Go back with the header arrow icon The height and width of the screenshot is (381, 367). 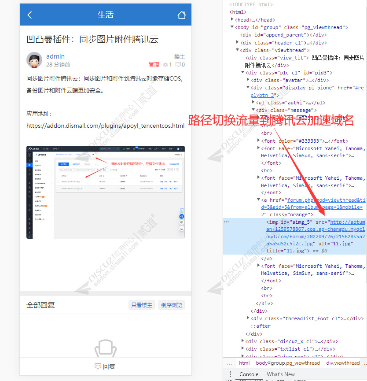29,15
